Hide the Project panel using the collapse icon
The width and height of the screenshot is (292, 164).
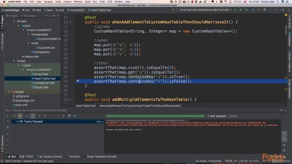58,16
